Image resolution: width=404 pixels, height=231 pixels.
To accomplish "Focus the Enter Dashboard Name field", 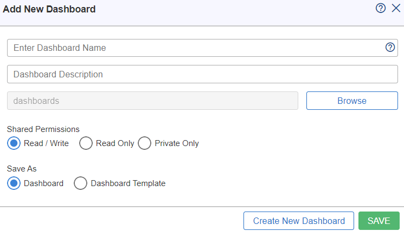I will pyautogui.click(x=202, y=48).
